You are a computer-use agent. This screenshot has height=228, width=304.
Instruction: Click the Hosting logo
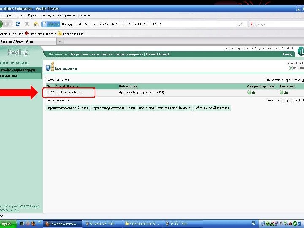pyautogui.click(x=17, y=52)
